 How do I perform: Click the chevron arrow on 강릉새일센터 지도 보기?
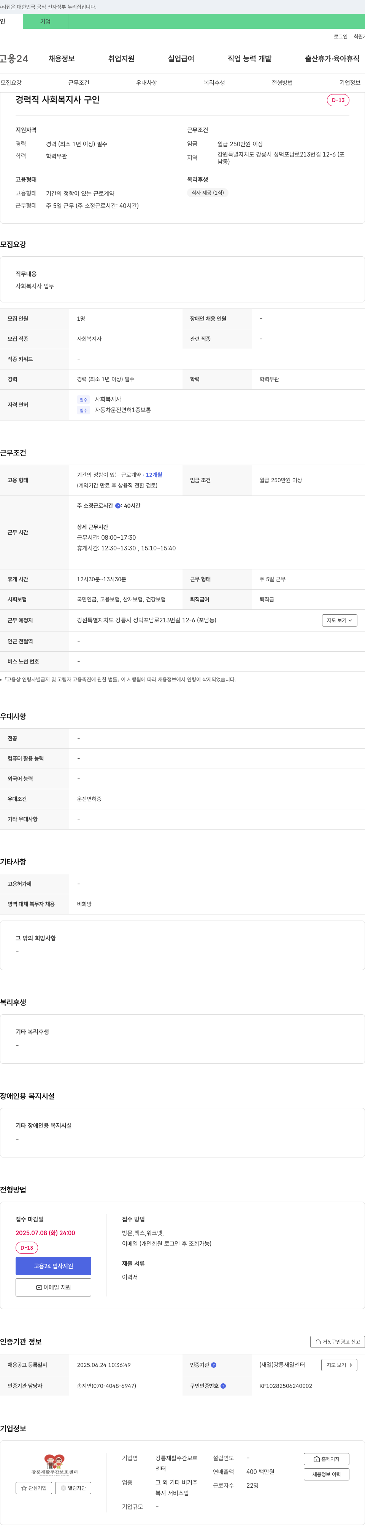point(351,1365)
